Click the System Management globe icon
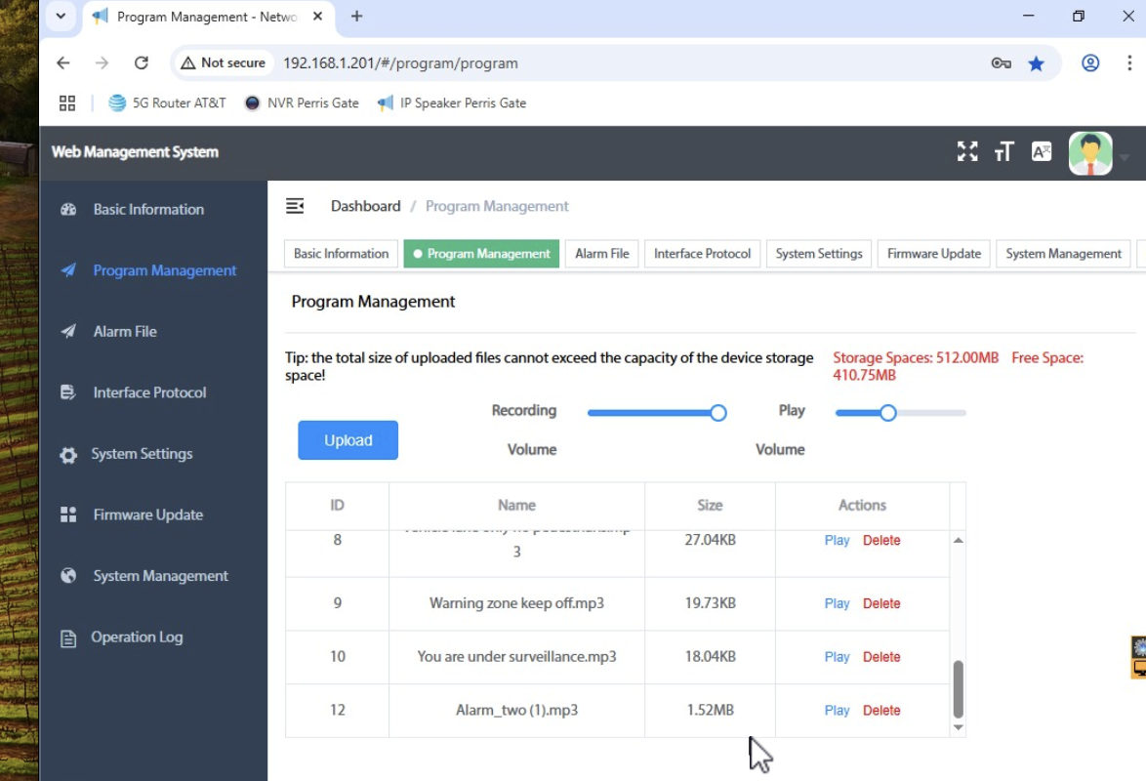 (x=68, y=576)
